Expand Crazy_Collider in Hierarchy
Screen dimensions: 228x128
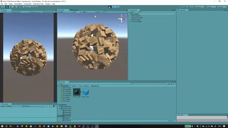pyautogui.click(x=131, y=21)
